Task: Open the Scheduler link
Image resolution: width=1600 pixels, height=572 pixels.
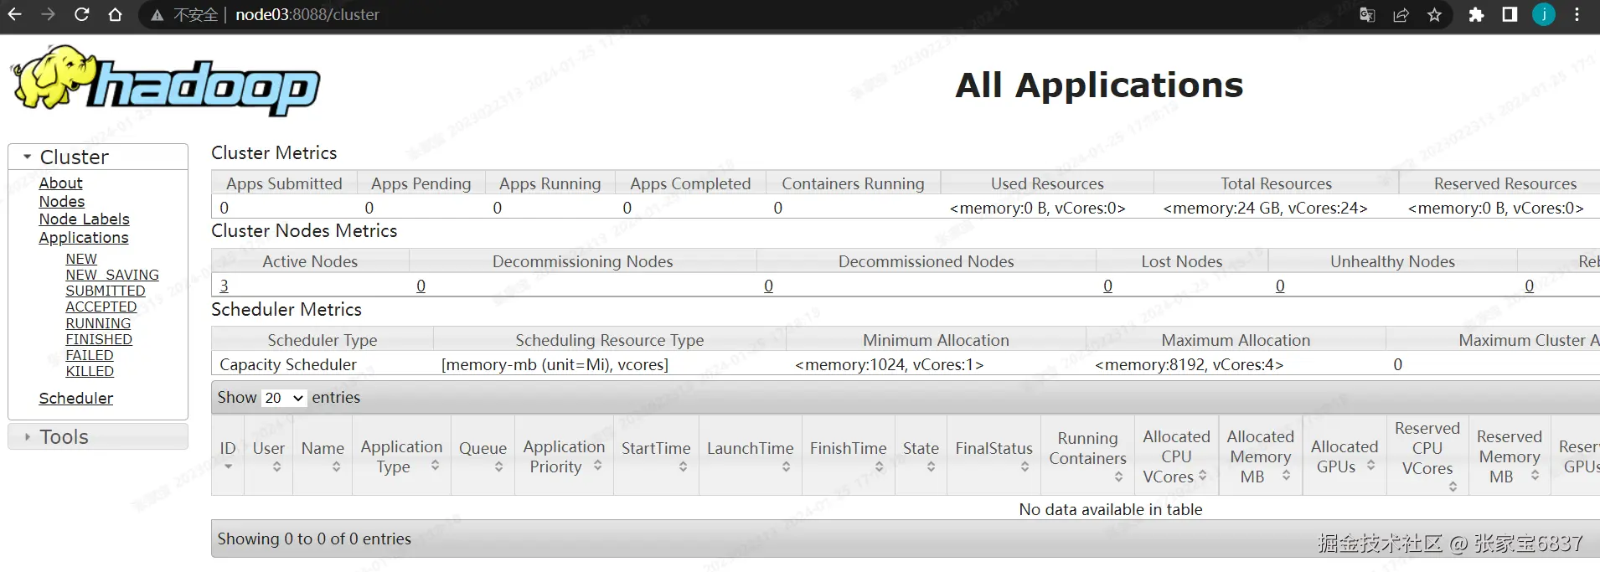Action: 75,398
